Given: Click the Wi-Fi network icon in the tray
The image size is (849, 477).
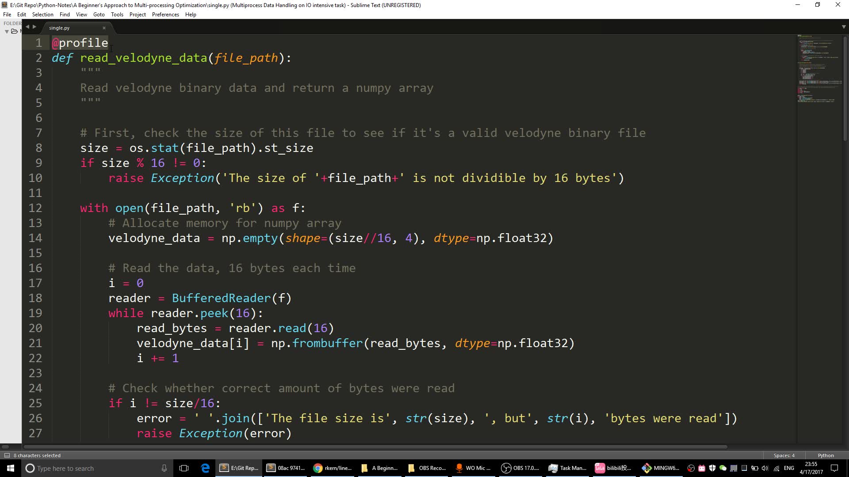Looking at the screenshot, I should (x=776, y=468).
